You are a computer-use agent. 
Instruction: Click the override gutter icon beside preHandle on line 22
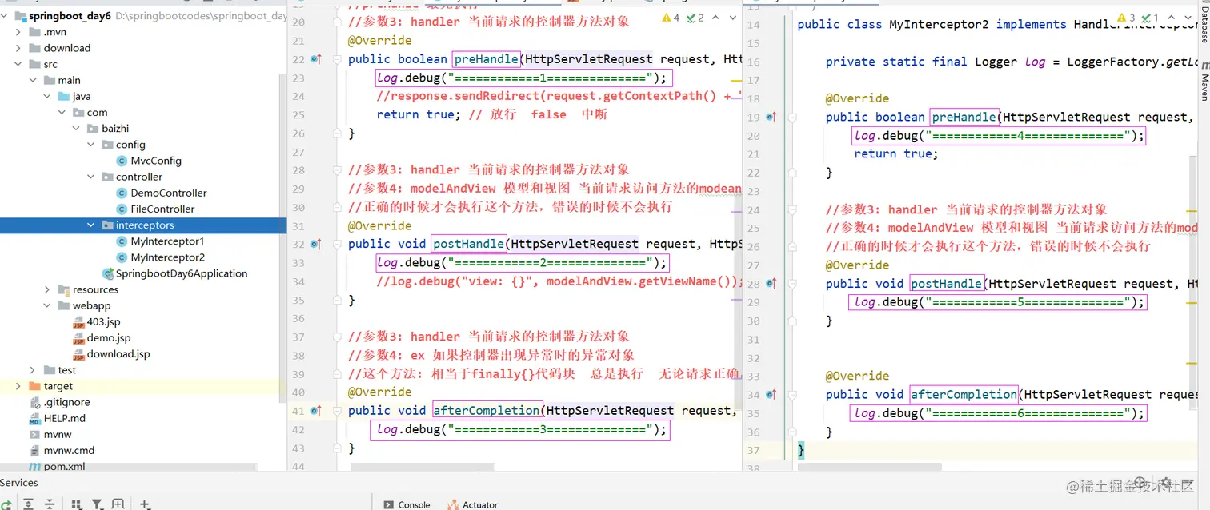tap(315, 59)
